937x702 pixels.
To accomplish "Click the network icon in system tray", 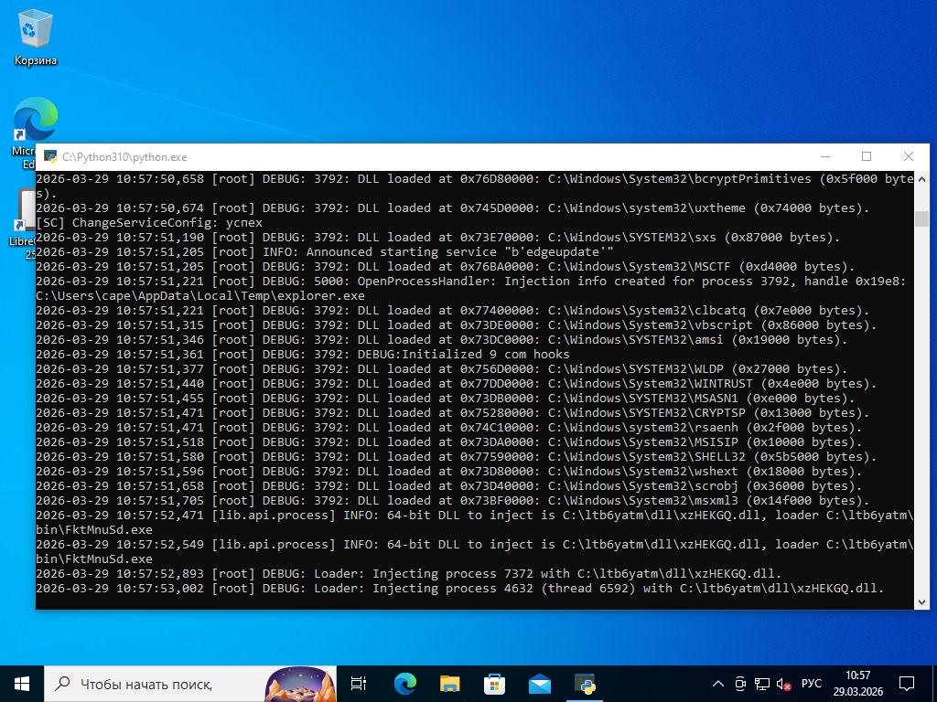I will [762, 684].
